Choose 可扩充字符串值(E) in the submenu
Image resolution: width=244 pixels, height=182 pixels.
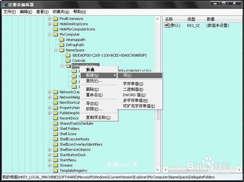(140, 106)
